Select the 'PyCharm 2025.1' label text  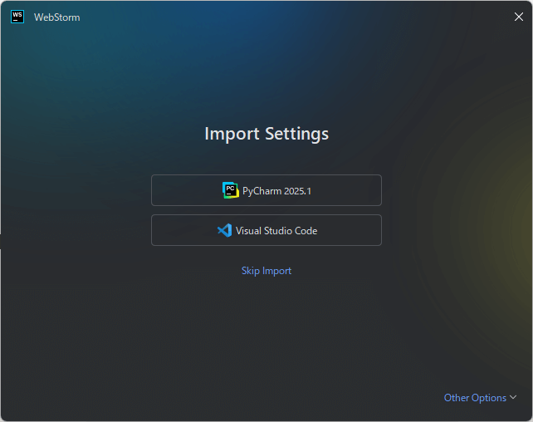pos(276,191)
